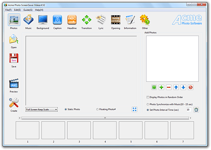The image size is (211, 150).
Task: Click the Acme Photo Software logo
Action: [x=187, y=20]
